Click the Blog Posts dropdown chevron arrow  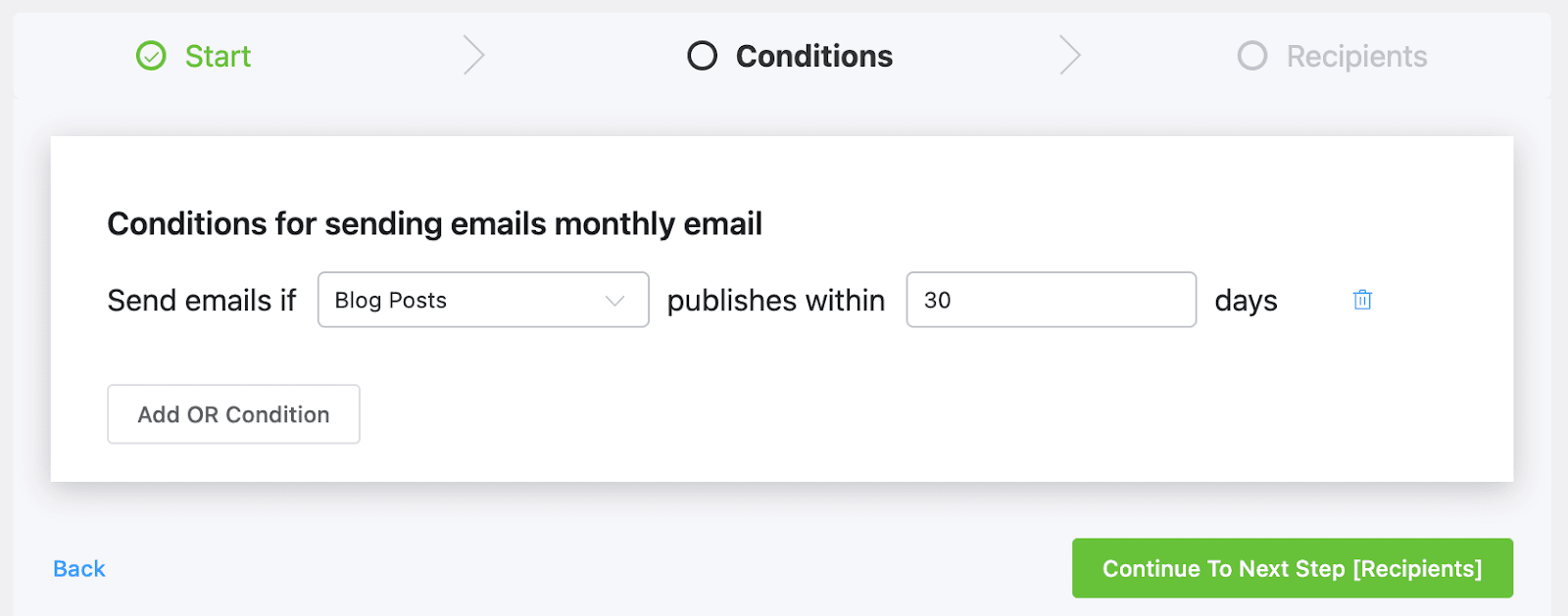click(x=614, y=301)
